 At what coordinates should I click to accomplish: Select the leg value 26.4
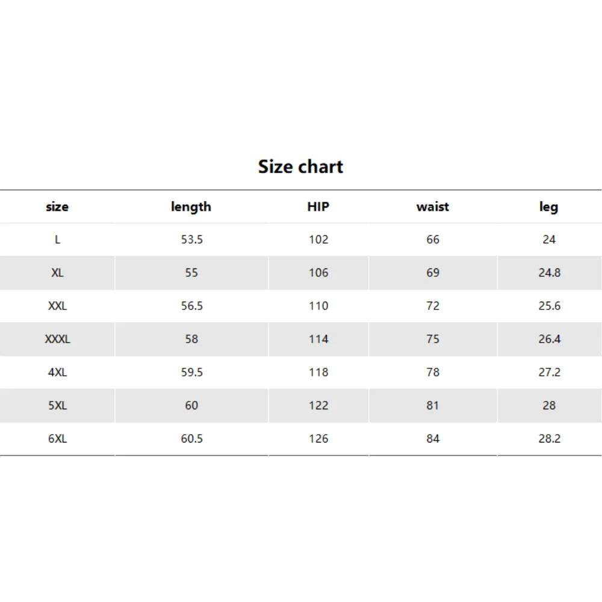[x=549, y=339]
